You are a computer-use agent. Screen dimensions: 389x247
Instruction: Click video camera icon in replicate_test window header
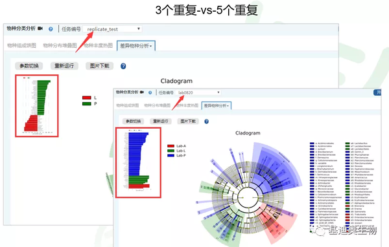tap(40, 28)
